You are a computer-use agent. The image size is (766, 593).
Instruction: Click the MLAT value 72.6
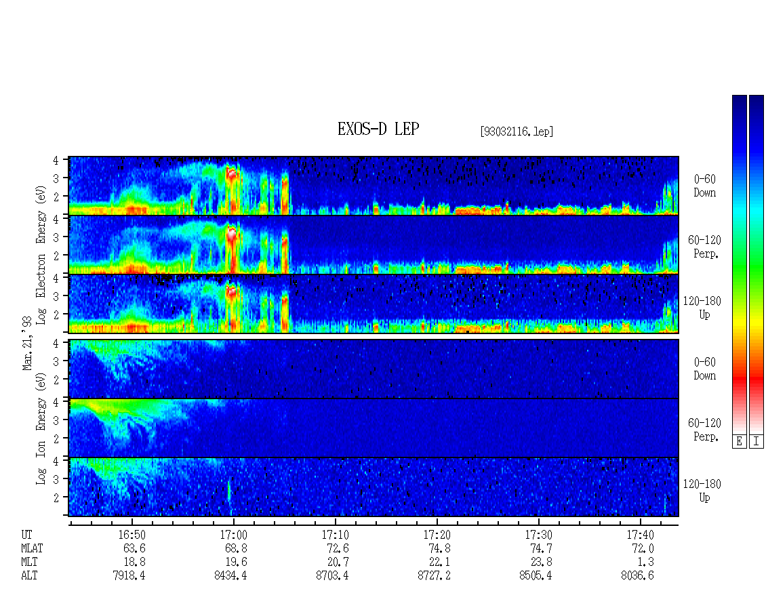coord(338,548)
